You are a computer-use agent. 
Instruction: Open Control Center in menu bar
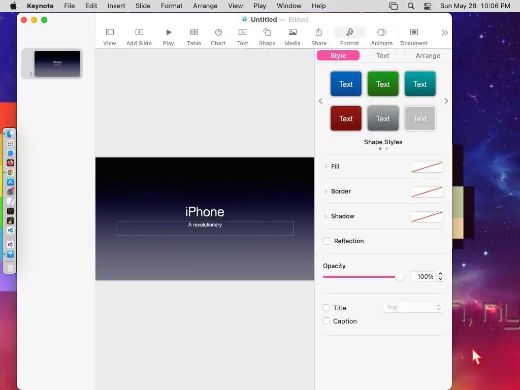[428, 6]
